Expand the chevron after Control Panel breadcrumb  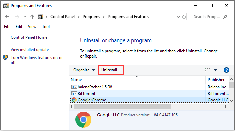(79, 17)
